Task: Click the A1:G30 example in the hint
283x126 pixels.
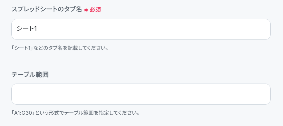Action: coord(23,113)
